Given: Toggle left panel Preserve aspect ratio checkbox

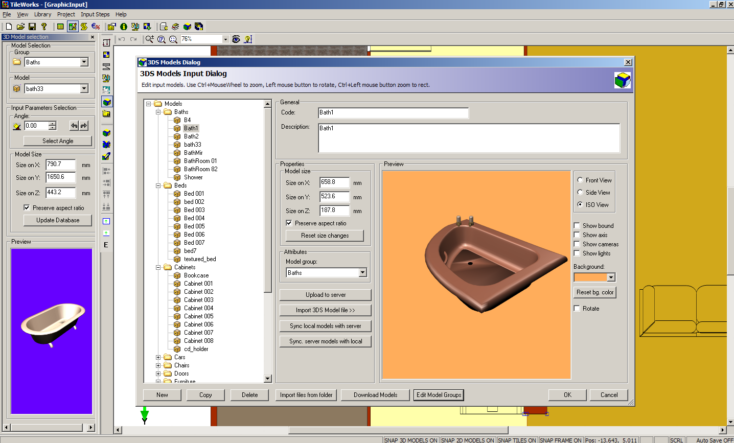Looking at the screenshot, I should pos(27,207).
